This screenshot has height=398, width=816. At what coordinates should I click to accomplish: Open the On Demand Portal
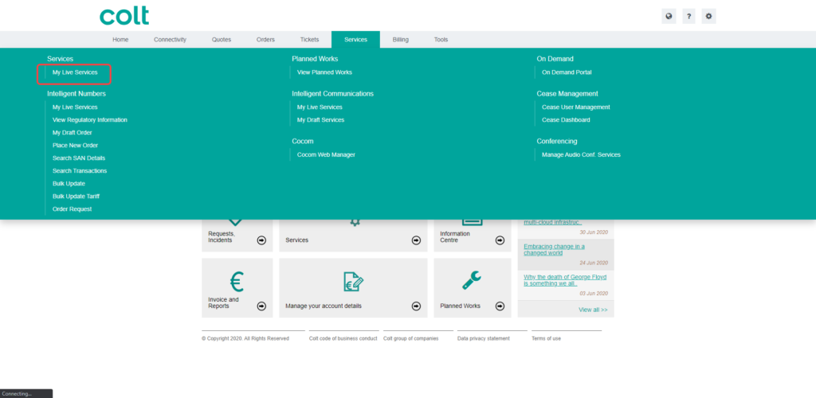click(567, 72)
